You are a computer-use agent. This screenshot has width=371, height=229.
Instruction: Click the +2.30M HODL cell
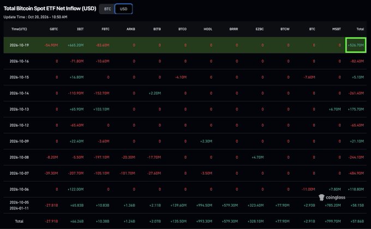click(x=206, y=141)
